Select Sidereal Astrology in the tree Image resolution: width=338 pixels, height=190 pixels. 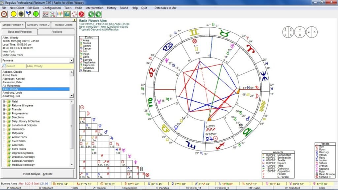23,161
